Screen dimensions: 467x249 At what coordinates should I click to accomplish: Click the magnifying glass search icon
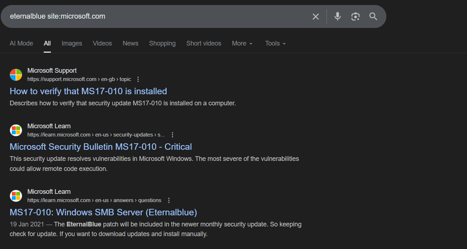click(x=373, y=16)
